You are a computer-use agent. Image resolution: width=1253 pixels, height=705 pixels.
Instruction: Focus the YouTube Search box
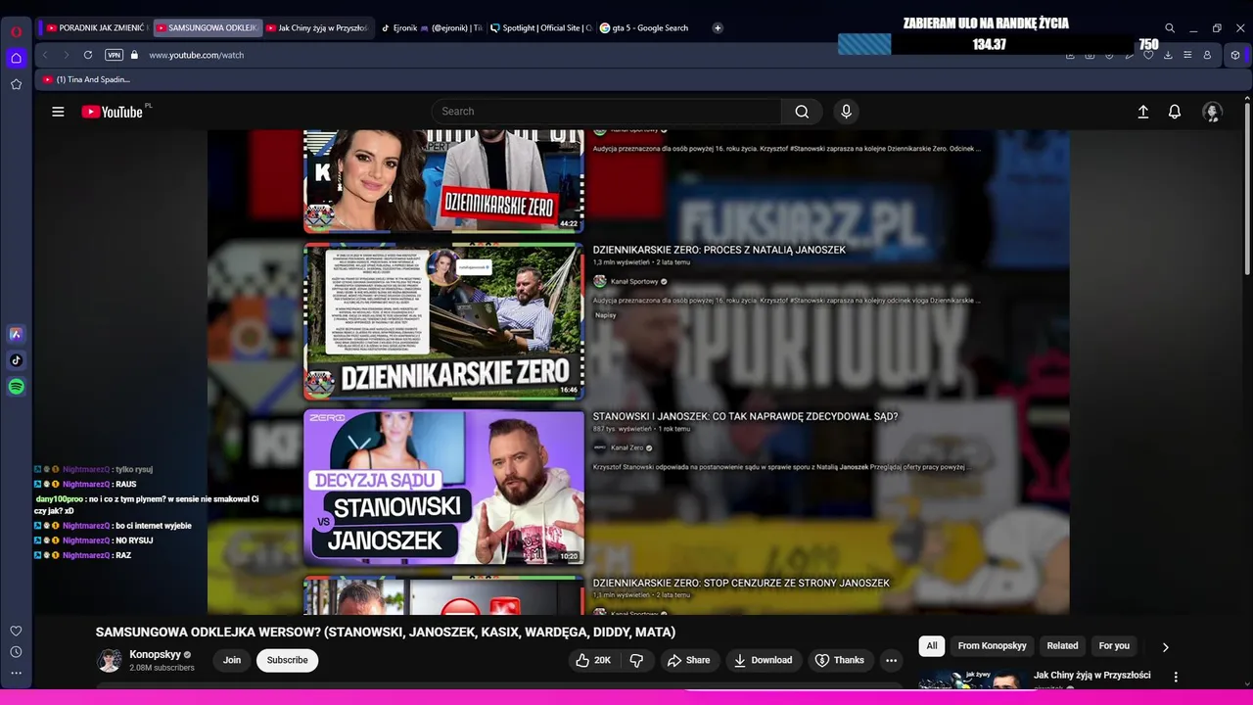607,112
